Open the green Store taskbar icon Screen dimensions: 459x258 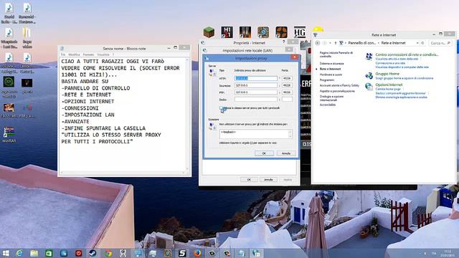[x=49, y=253]
